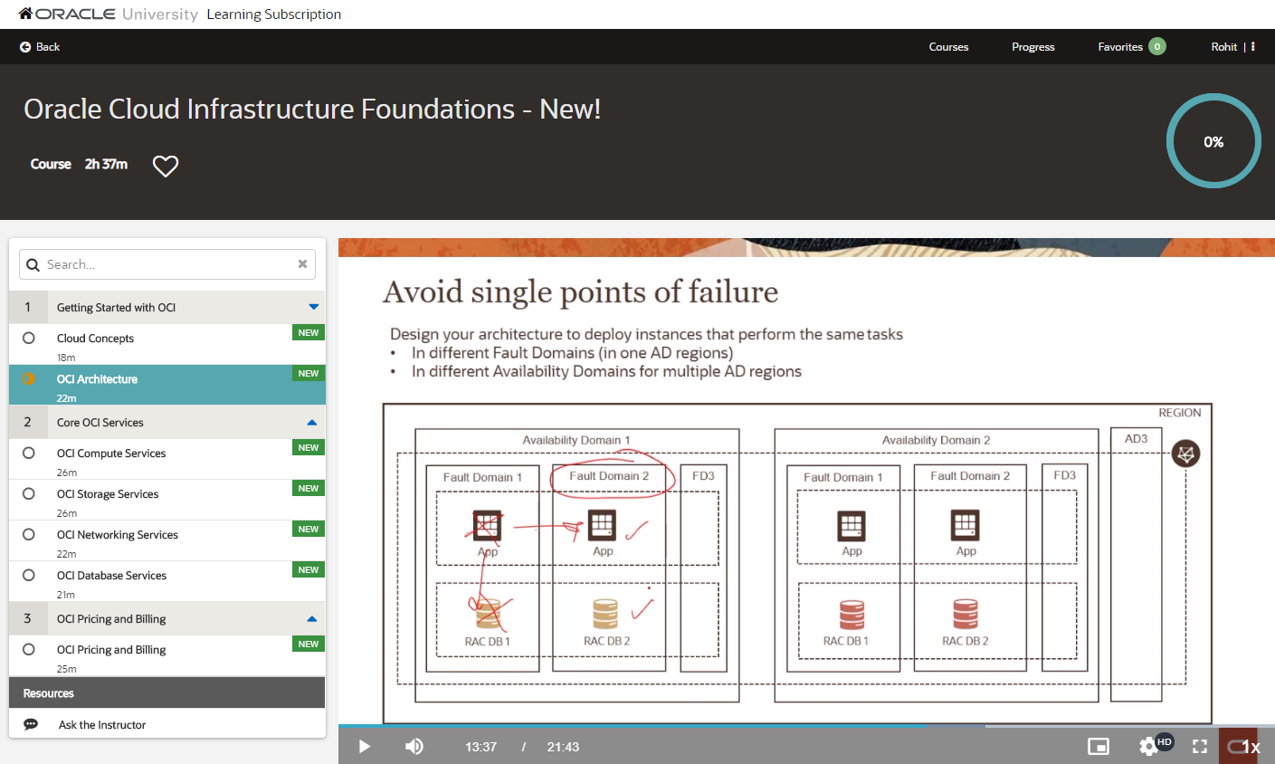Image resolution: width=1275 pixels, height=764 pixels.
Task: View Progress from the top navigation
Action: tap(1032, 46)
